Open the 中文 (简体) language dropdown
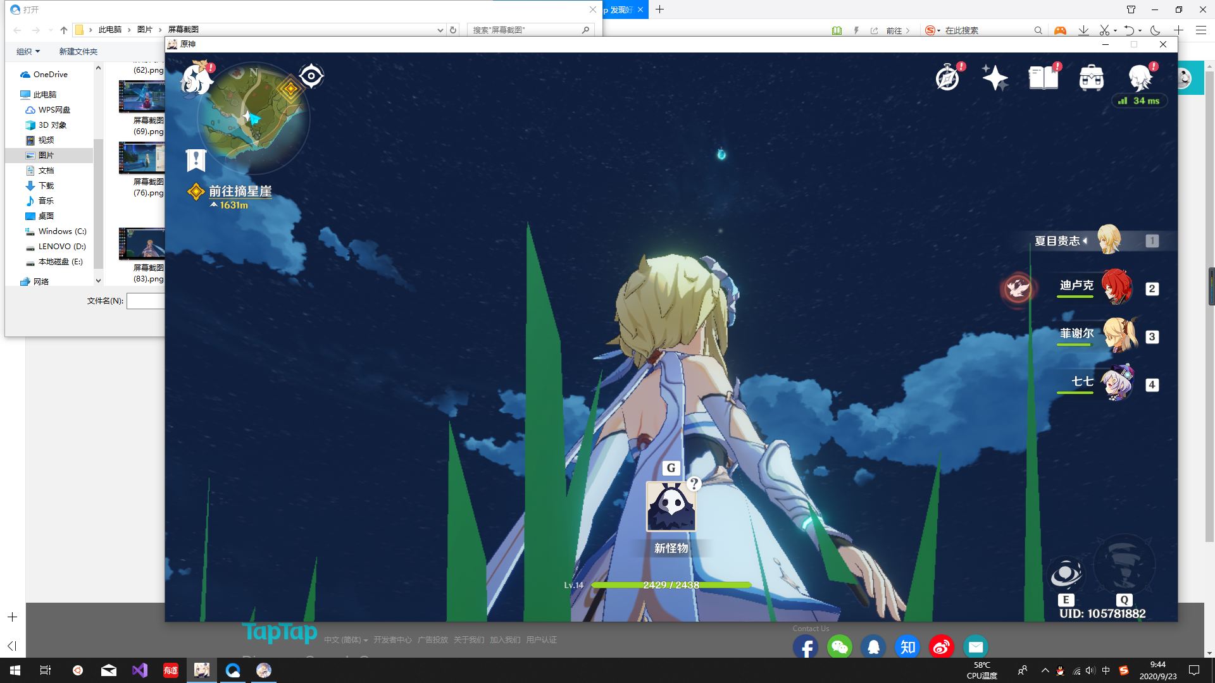The image size is (1215, 683). [x=346, y=640]
